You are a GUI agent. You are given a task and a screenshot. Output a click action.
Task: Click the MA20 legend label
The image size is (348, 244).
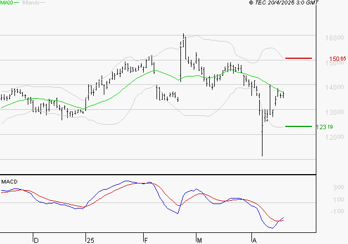coord(7,3)
